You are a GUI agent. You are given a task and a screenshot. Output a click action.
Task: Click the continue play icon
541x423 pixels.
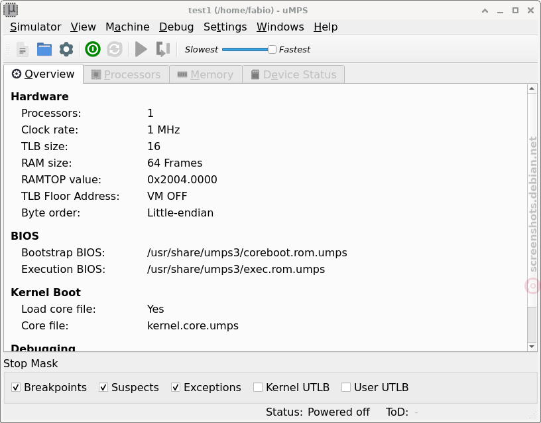(141, 49)
